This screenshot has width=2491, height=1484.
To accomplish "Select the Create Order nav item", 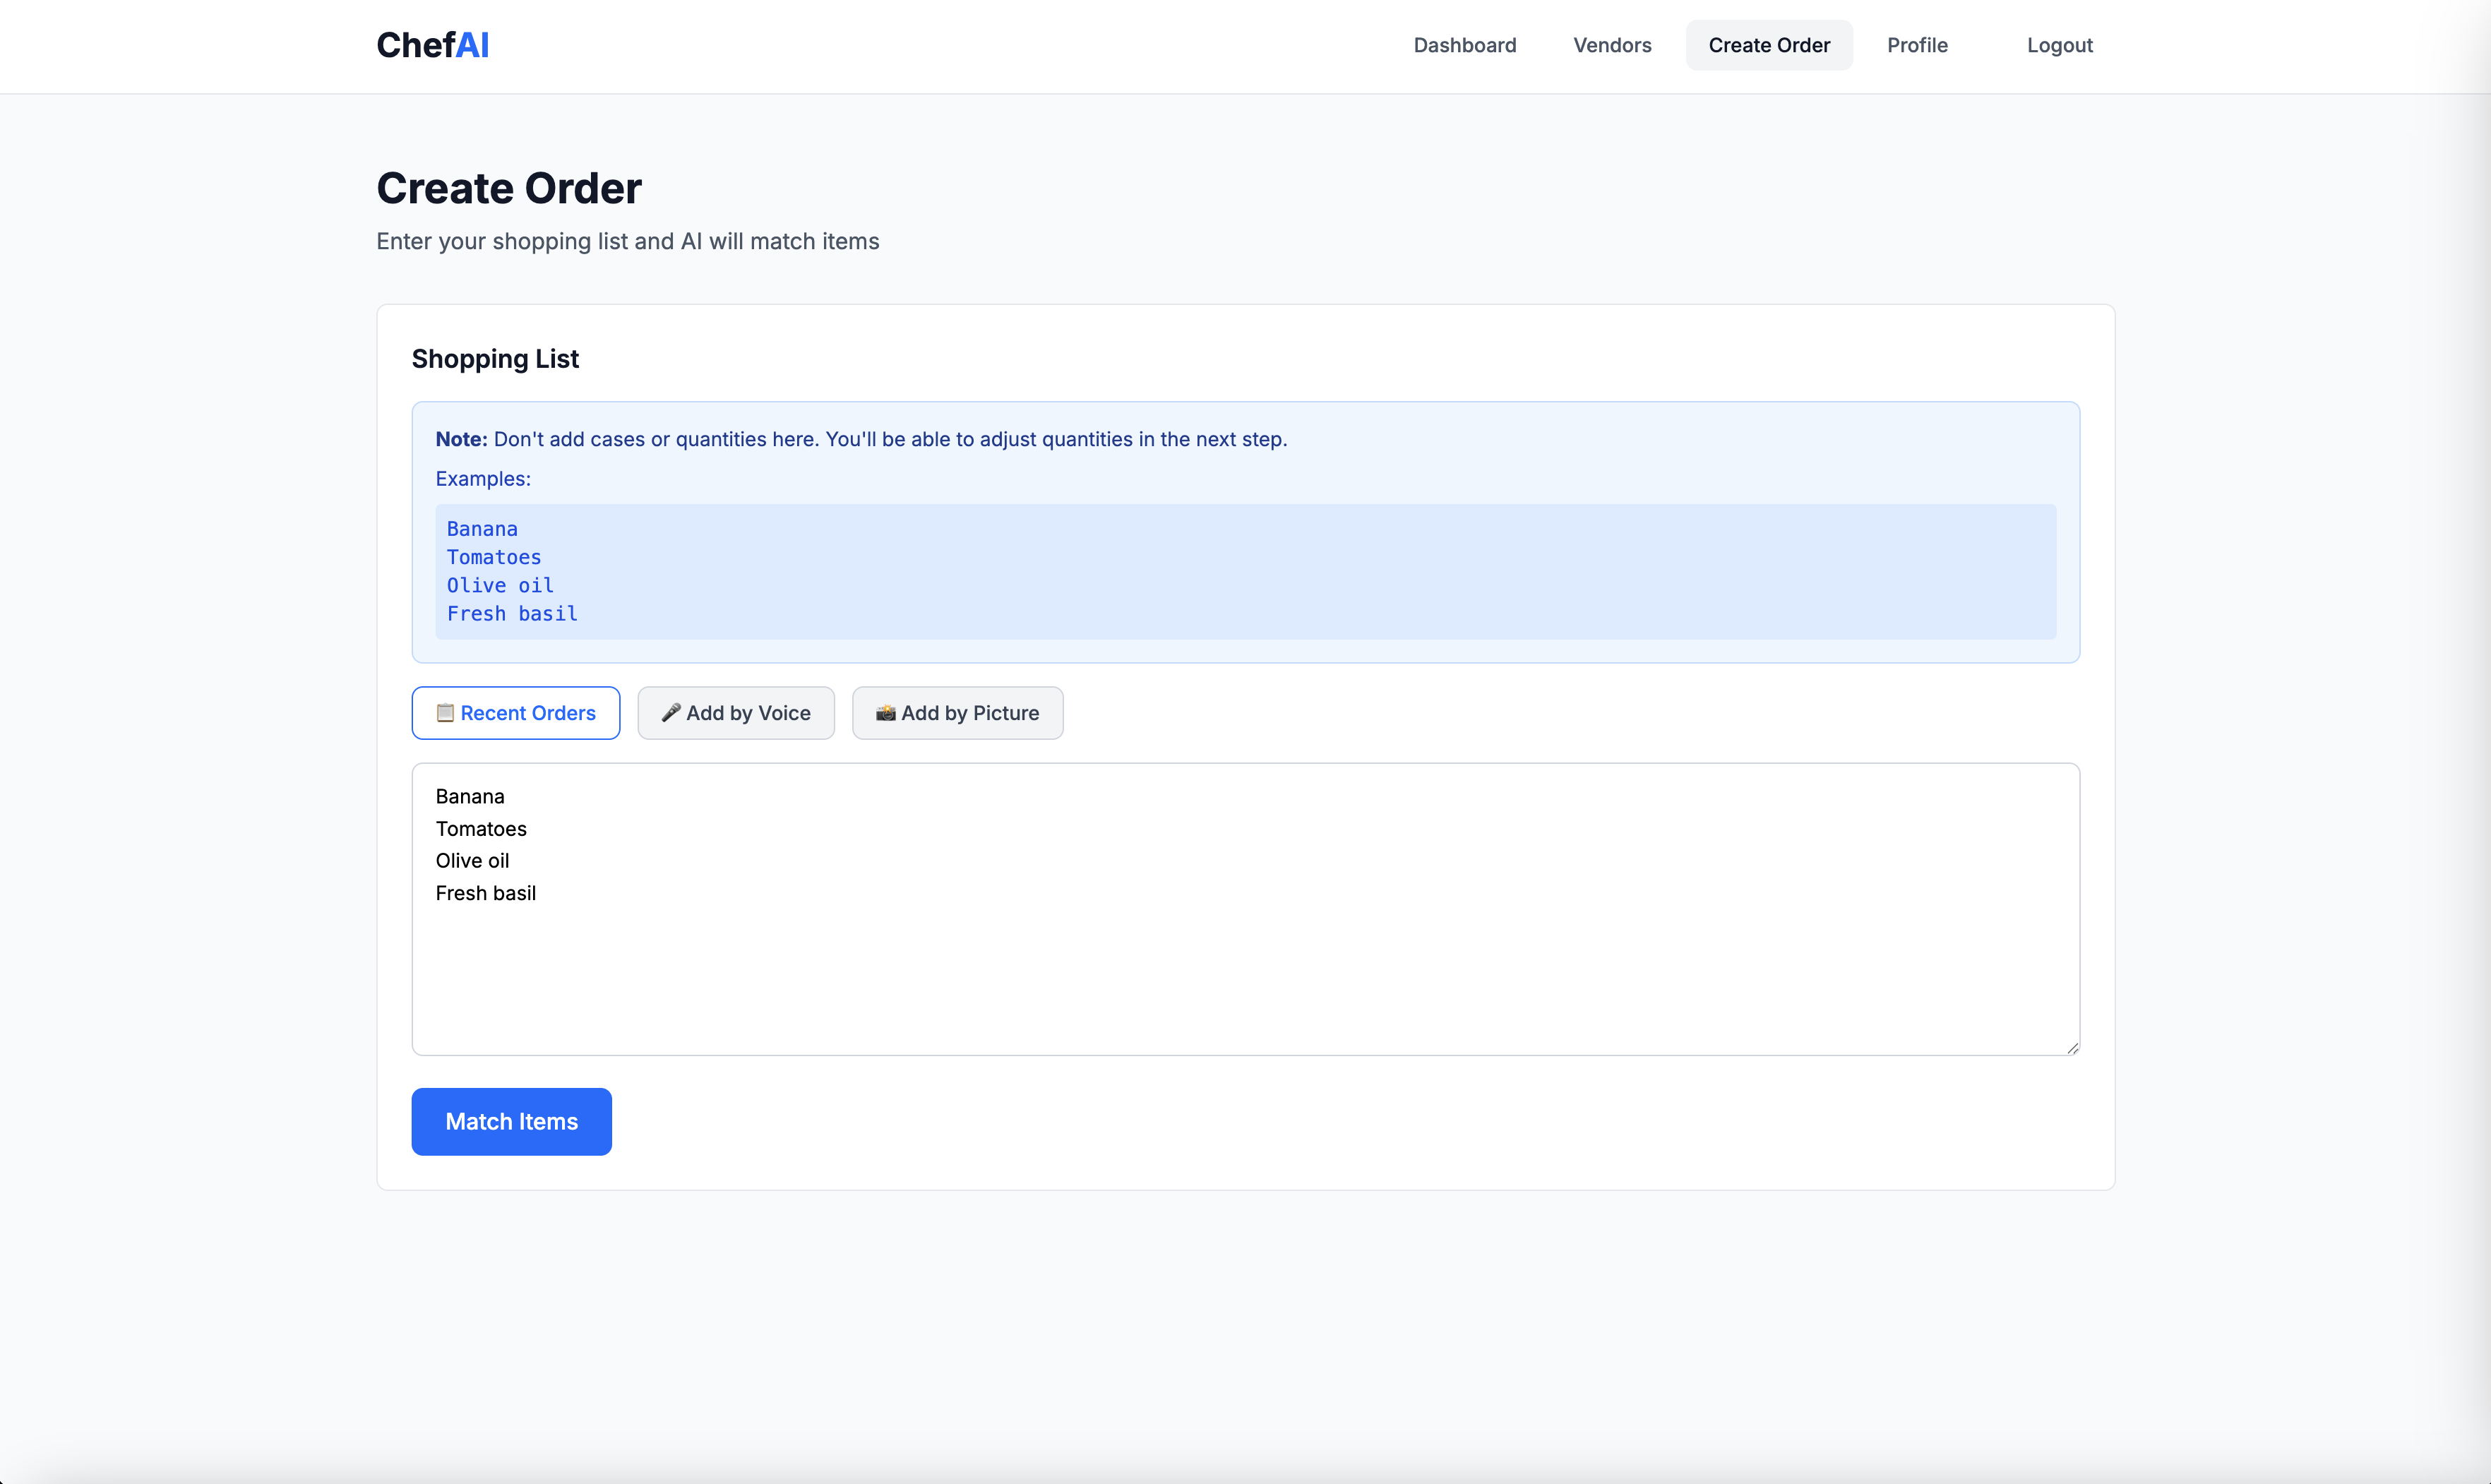I will point(1768,45).
